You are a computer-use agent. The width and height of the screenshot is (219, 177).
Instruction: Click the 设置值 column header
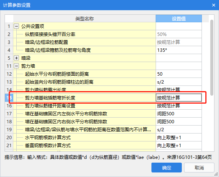click(179, 19)
